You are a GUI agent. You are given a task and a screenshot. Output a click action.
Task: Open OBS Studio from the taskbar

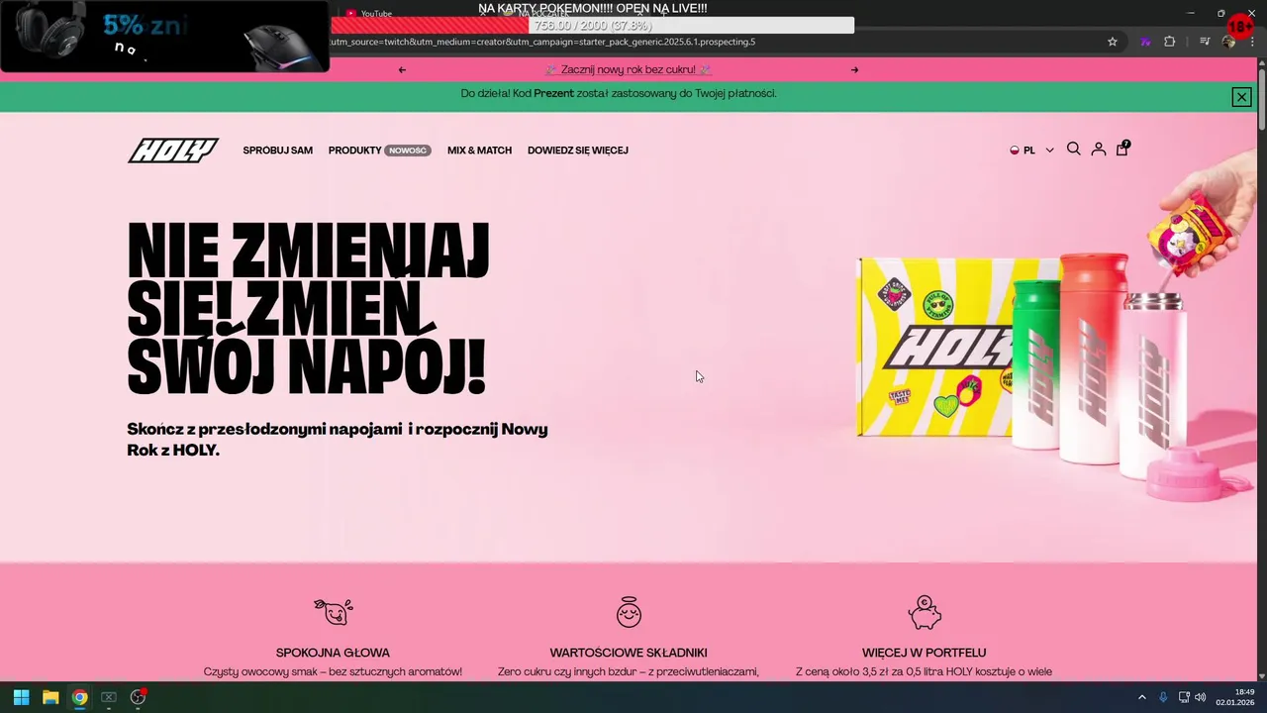(138, 697)
